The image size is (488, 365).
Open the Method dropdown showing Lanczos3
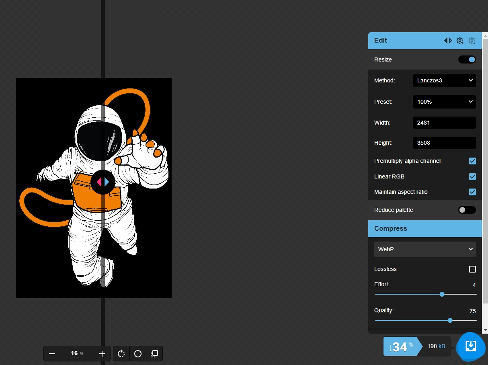pos(444,80)
